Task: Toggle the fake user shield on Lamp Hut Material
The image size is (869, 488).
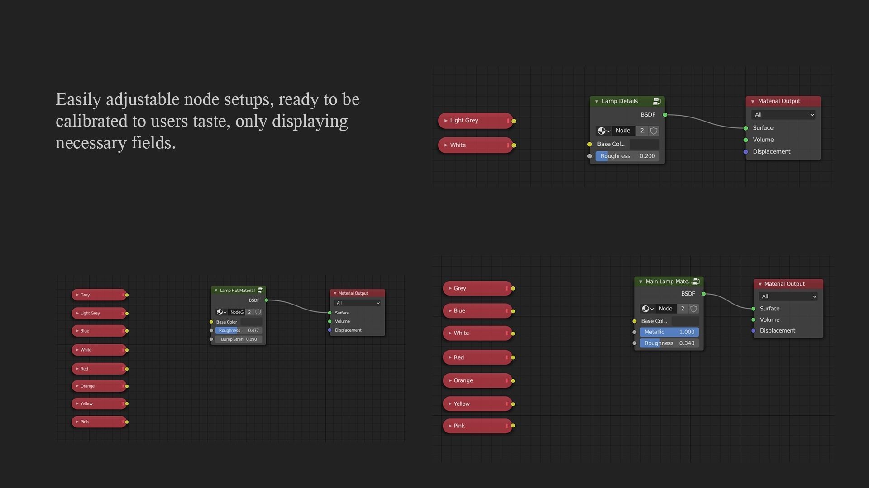Action: [258, 312]
